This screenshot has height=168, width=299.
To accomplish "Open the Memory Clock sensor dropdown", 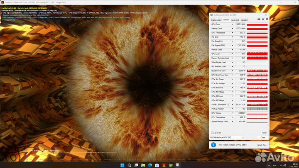I will (x=233, y=29).
